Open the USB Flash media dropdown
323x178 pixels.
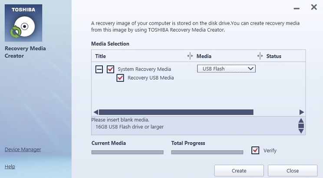[x=226, y=69]
